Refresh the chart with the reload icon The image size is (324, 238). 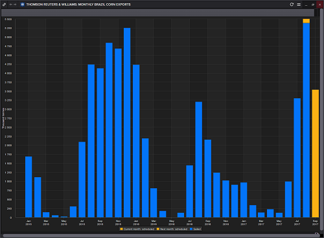click(x=292, y=5)
